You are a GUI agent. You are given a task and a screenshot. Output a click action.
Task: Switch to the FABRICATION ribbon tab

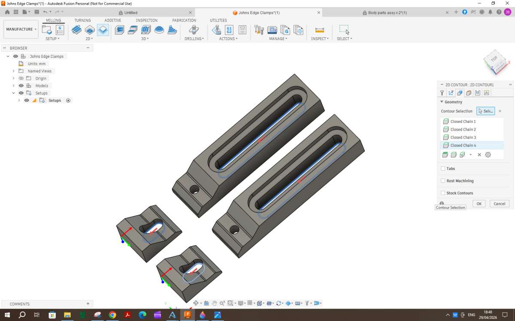pyautogui.click(x=184, y=20)
